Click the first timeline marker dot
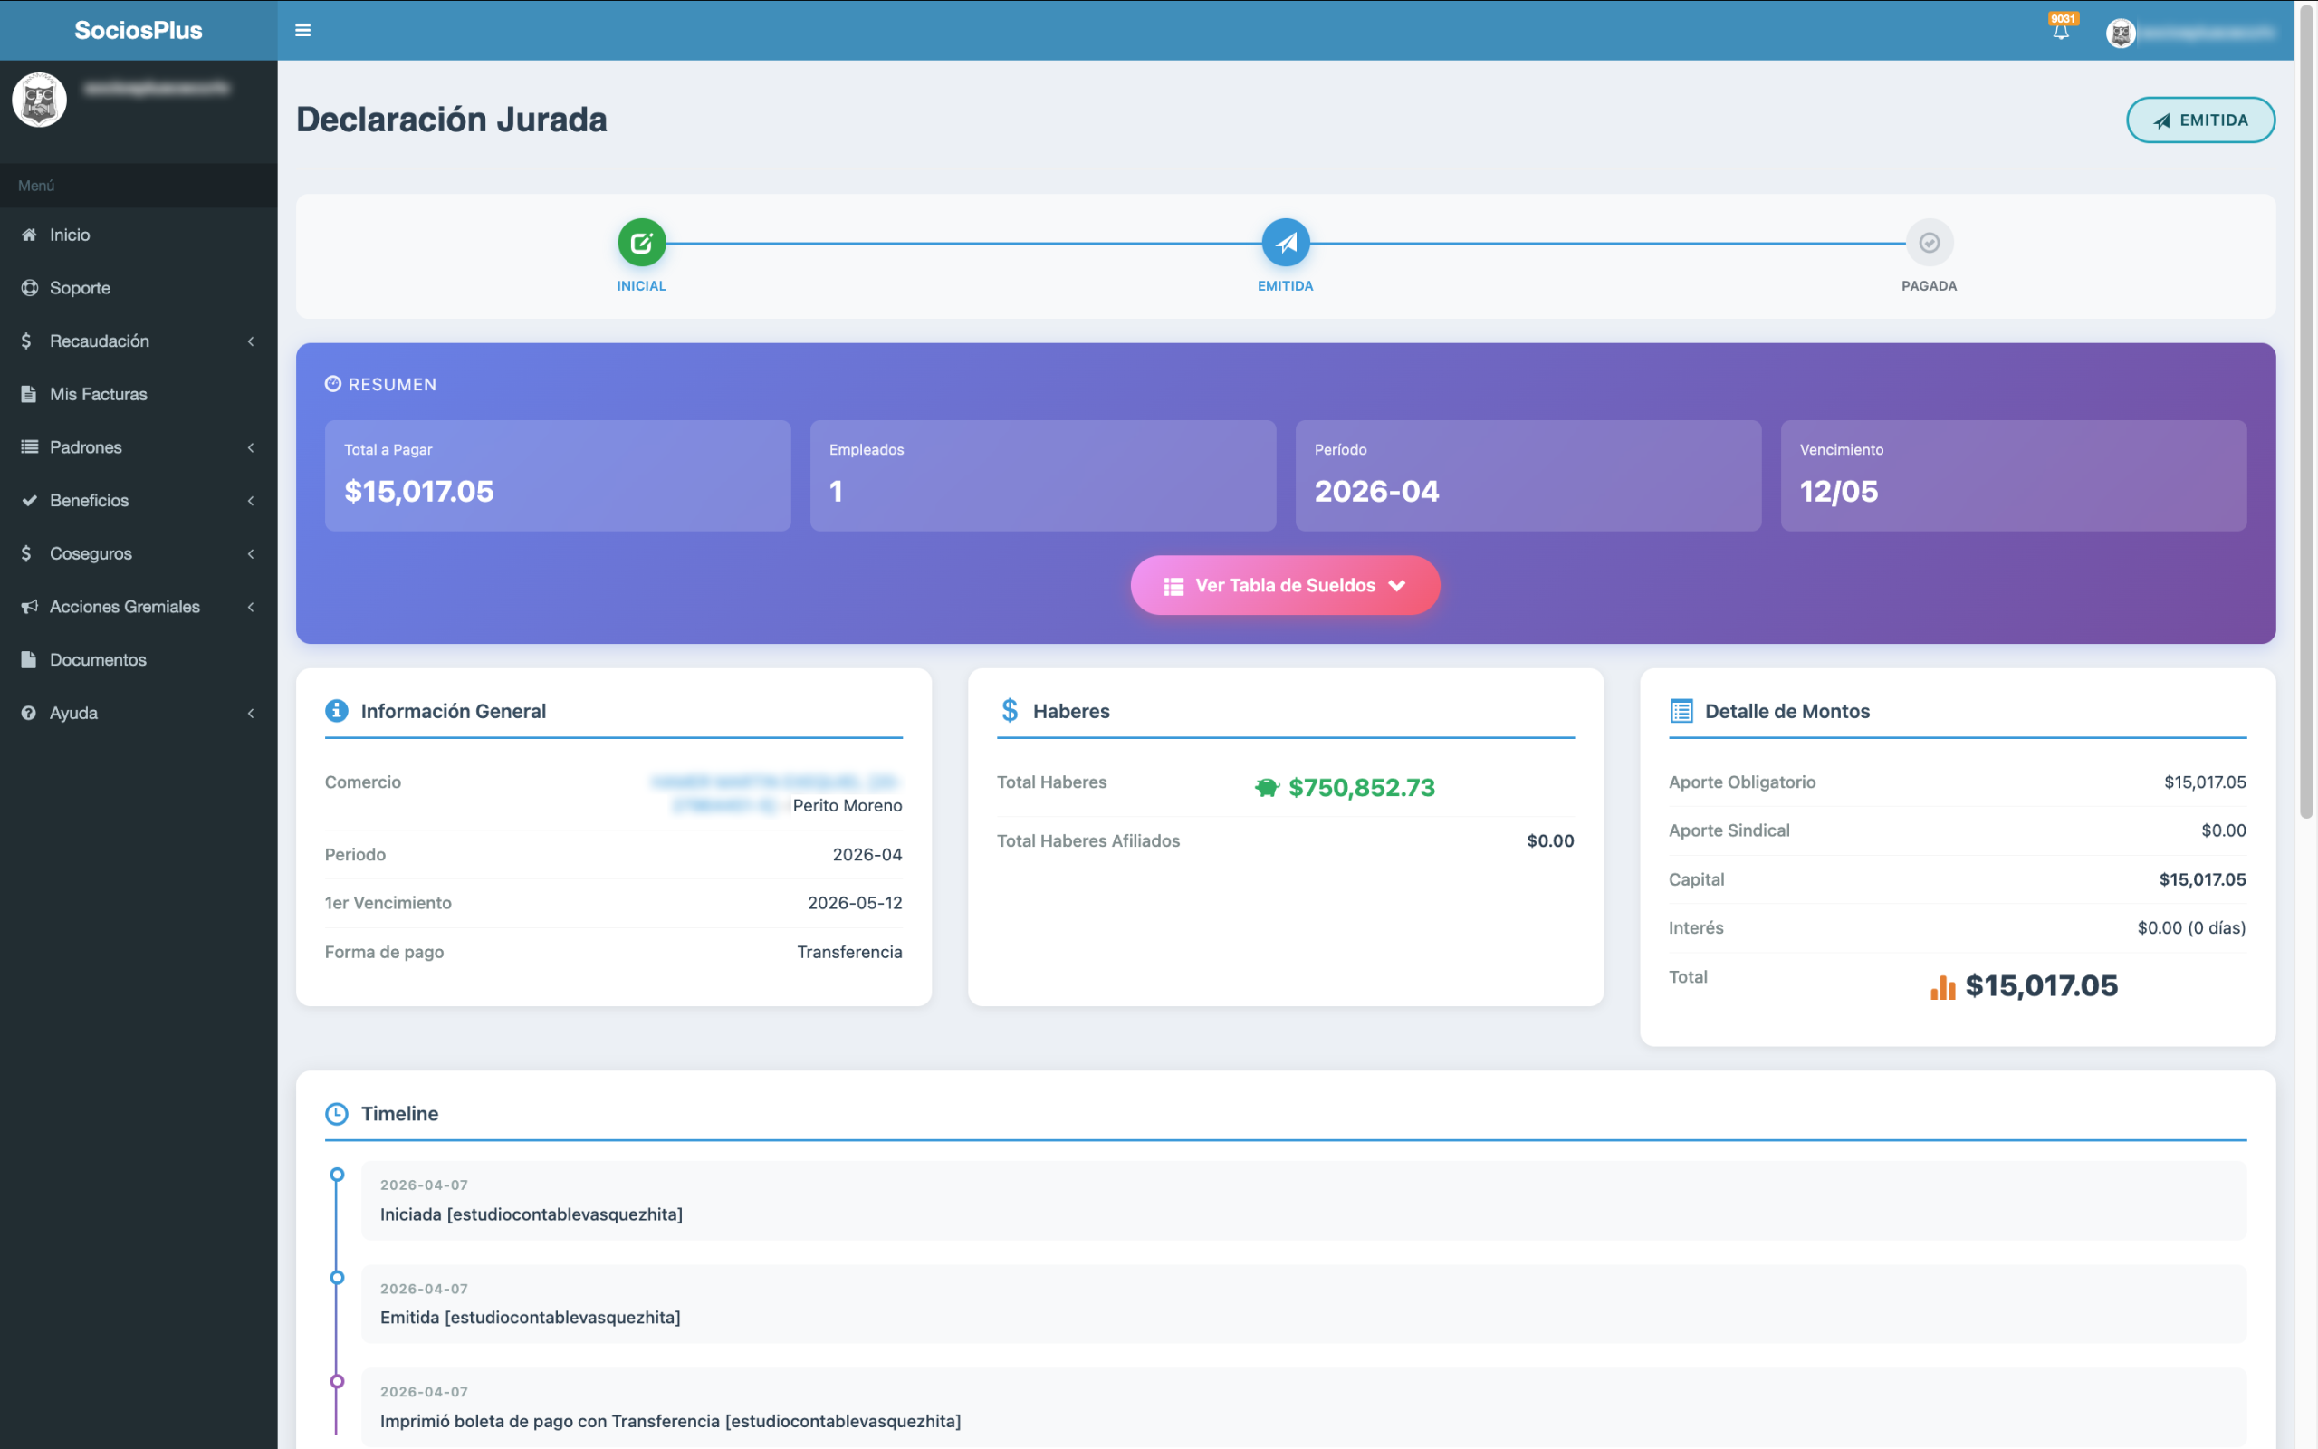This screenshot has height=1449, width=2318. pyautogui.click(x=337, y=1174)
